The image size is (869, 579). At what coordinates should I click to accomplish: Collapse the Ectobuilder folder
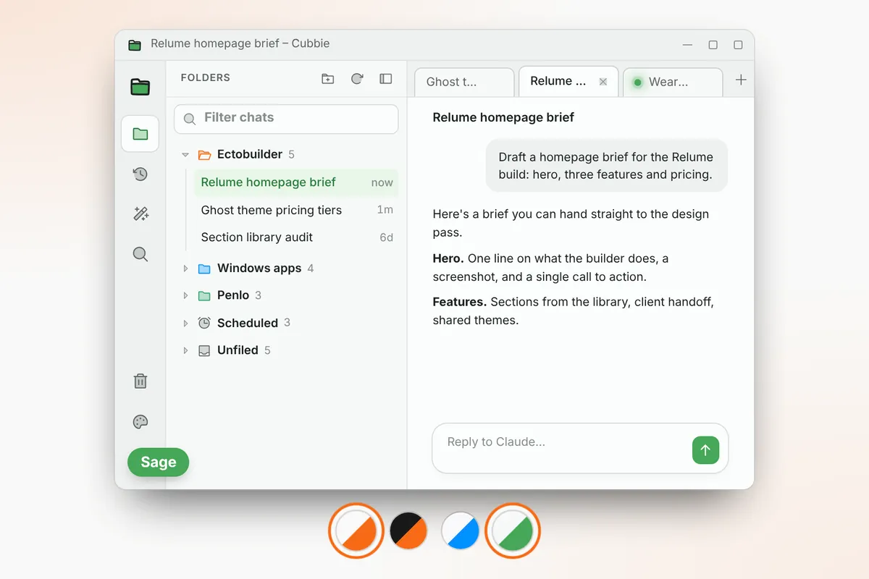[185, 155]
